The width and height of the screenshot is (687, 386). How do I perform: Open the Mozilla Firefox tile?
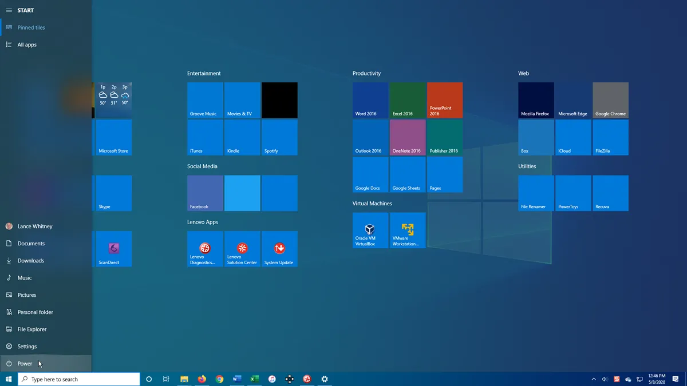(536, 100)
